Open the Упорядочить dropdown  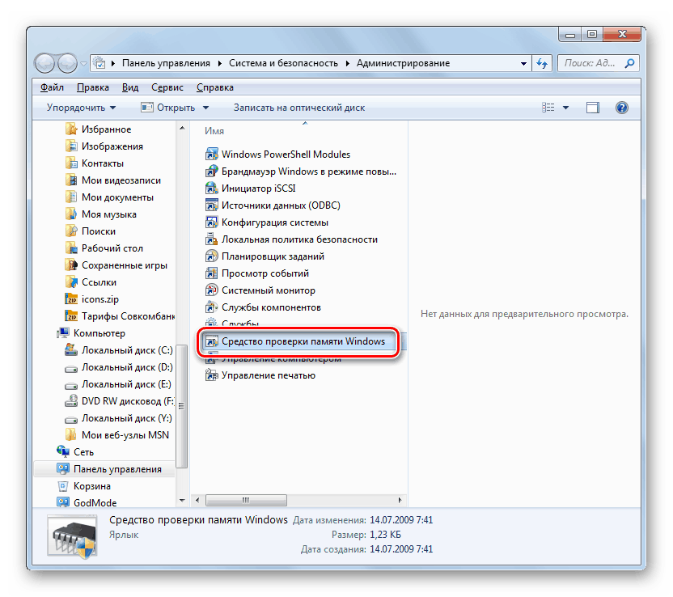[x=81, y=108]
